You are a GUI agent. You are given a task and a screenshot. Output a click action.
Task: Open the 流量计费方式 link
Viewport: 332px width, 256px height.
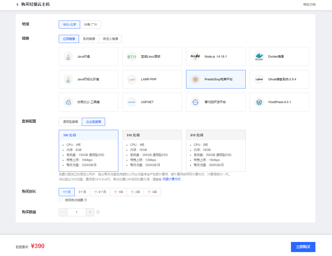pyautogui.click(x=171, y=179)
